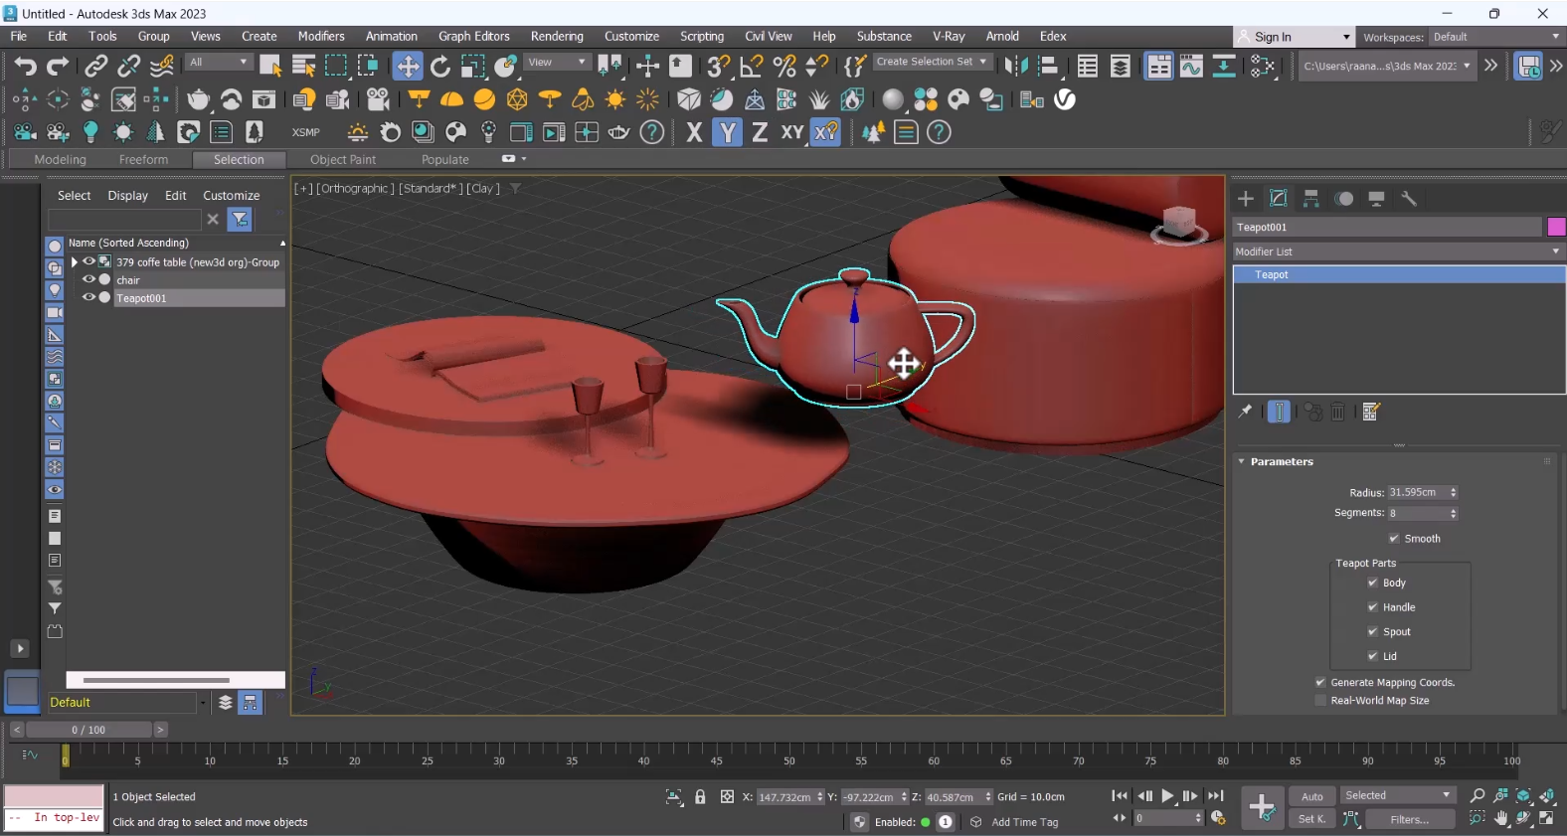The image size is (1567, 836).
Task: Open the Rendering menu
Action: [557, 37]
